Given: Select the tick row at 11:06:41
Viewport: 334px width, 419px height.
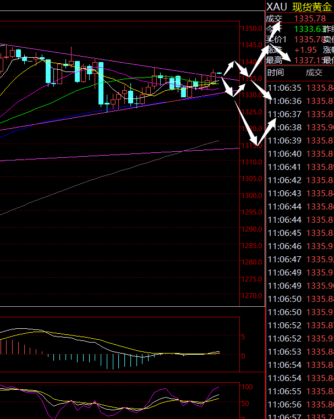Looking at the screenshot, I should pos(300,167).
